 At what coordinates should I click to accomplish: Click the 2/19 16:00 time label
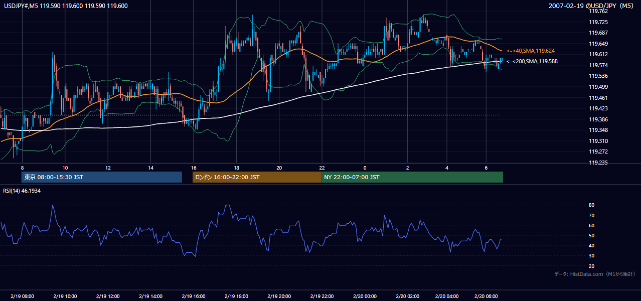pyautogui.click(x=194, y=296)
